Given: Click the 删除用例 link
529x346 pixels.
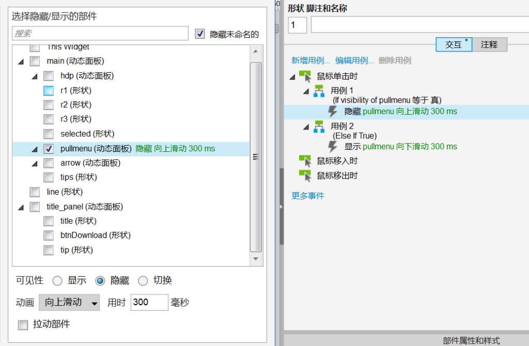Looking at the screenshot, I should (x=395, y=61).
